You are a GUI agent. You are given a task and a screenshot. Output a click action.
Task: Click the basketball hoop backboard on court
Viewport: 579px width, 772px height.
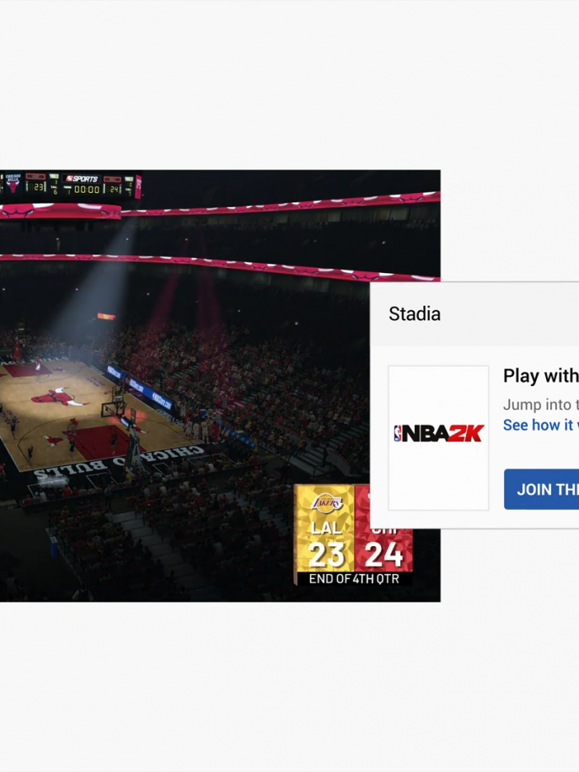coord(115,408)
